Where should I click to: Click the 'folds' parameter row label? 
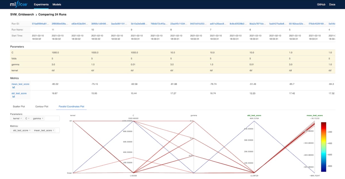15,59
